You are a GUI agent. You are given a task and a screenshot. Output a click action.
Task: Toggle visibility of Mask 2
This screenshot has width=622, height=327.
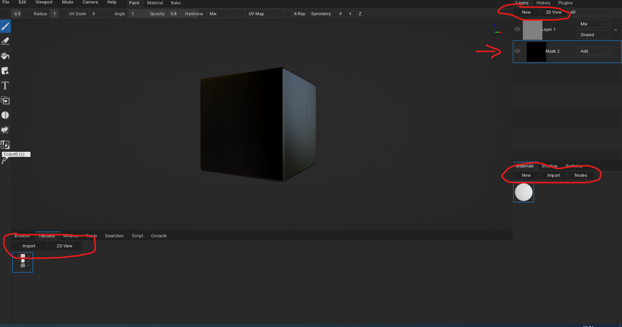517,51
